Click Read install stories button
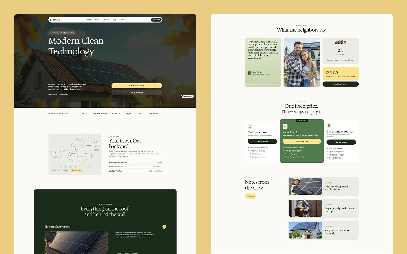Screen dimensions: 407x254 pyautogui.click(x=341, y=84)
